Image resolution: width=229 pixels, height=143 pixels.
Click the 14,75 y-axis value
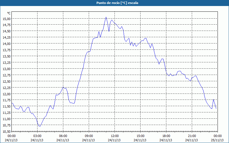pos(7,25)
